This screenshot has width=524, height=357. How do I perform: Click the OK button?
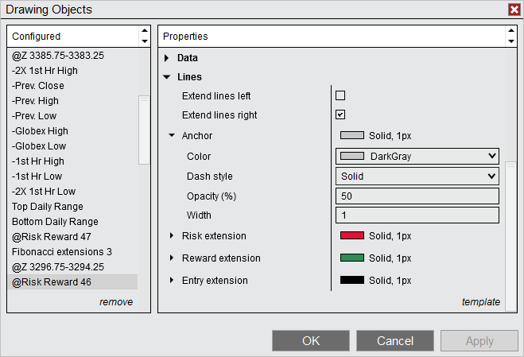(x=311, y=340)
